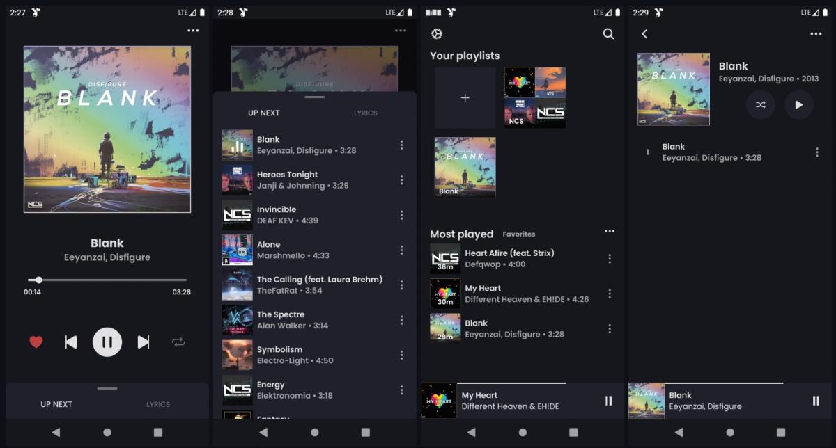Go back to the previous track
Image resolution: width=836 pixels, height=448 pixels.
(70, 342)
